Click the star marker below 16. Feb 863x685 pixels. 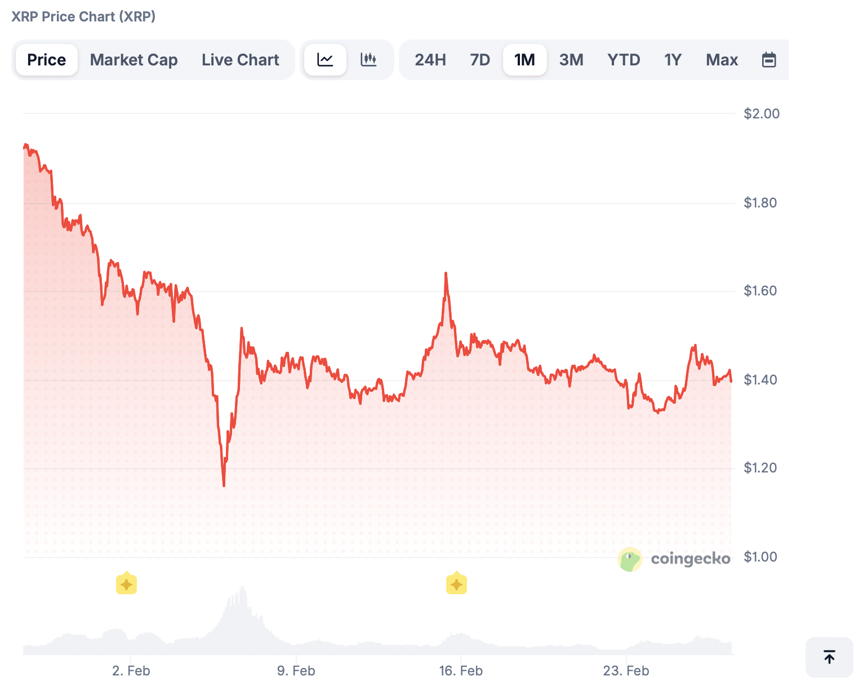[x=456, y=584]
